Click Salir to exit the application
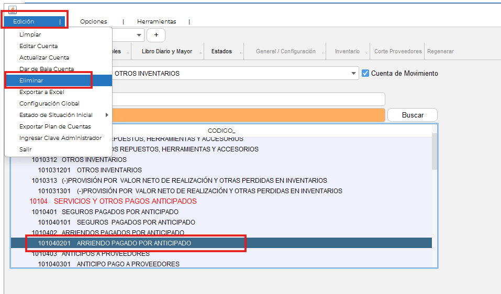Screen dimensions: 501x294 [26, 149]
